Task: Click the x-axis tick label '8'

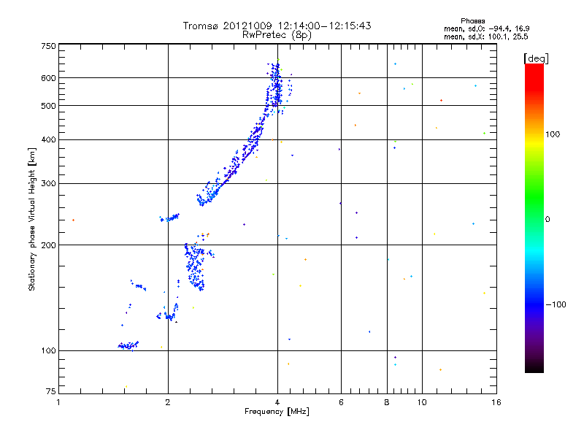Action: pos(387,402)
